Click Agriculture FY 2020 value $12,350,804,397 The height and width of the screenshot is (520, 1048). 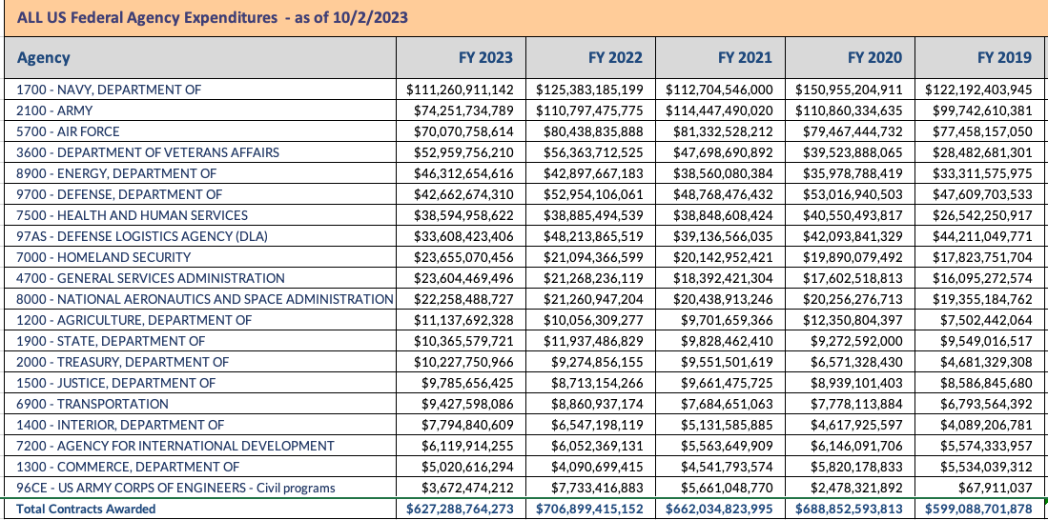tap(853, 320)
